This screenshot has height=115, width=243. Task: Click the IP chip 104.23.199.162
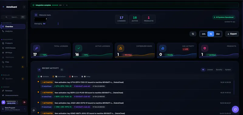pos(99,86)
